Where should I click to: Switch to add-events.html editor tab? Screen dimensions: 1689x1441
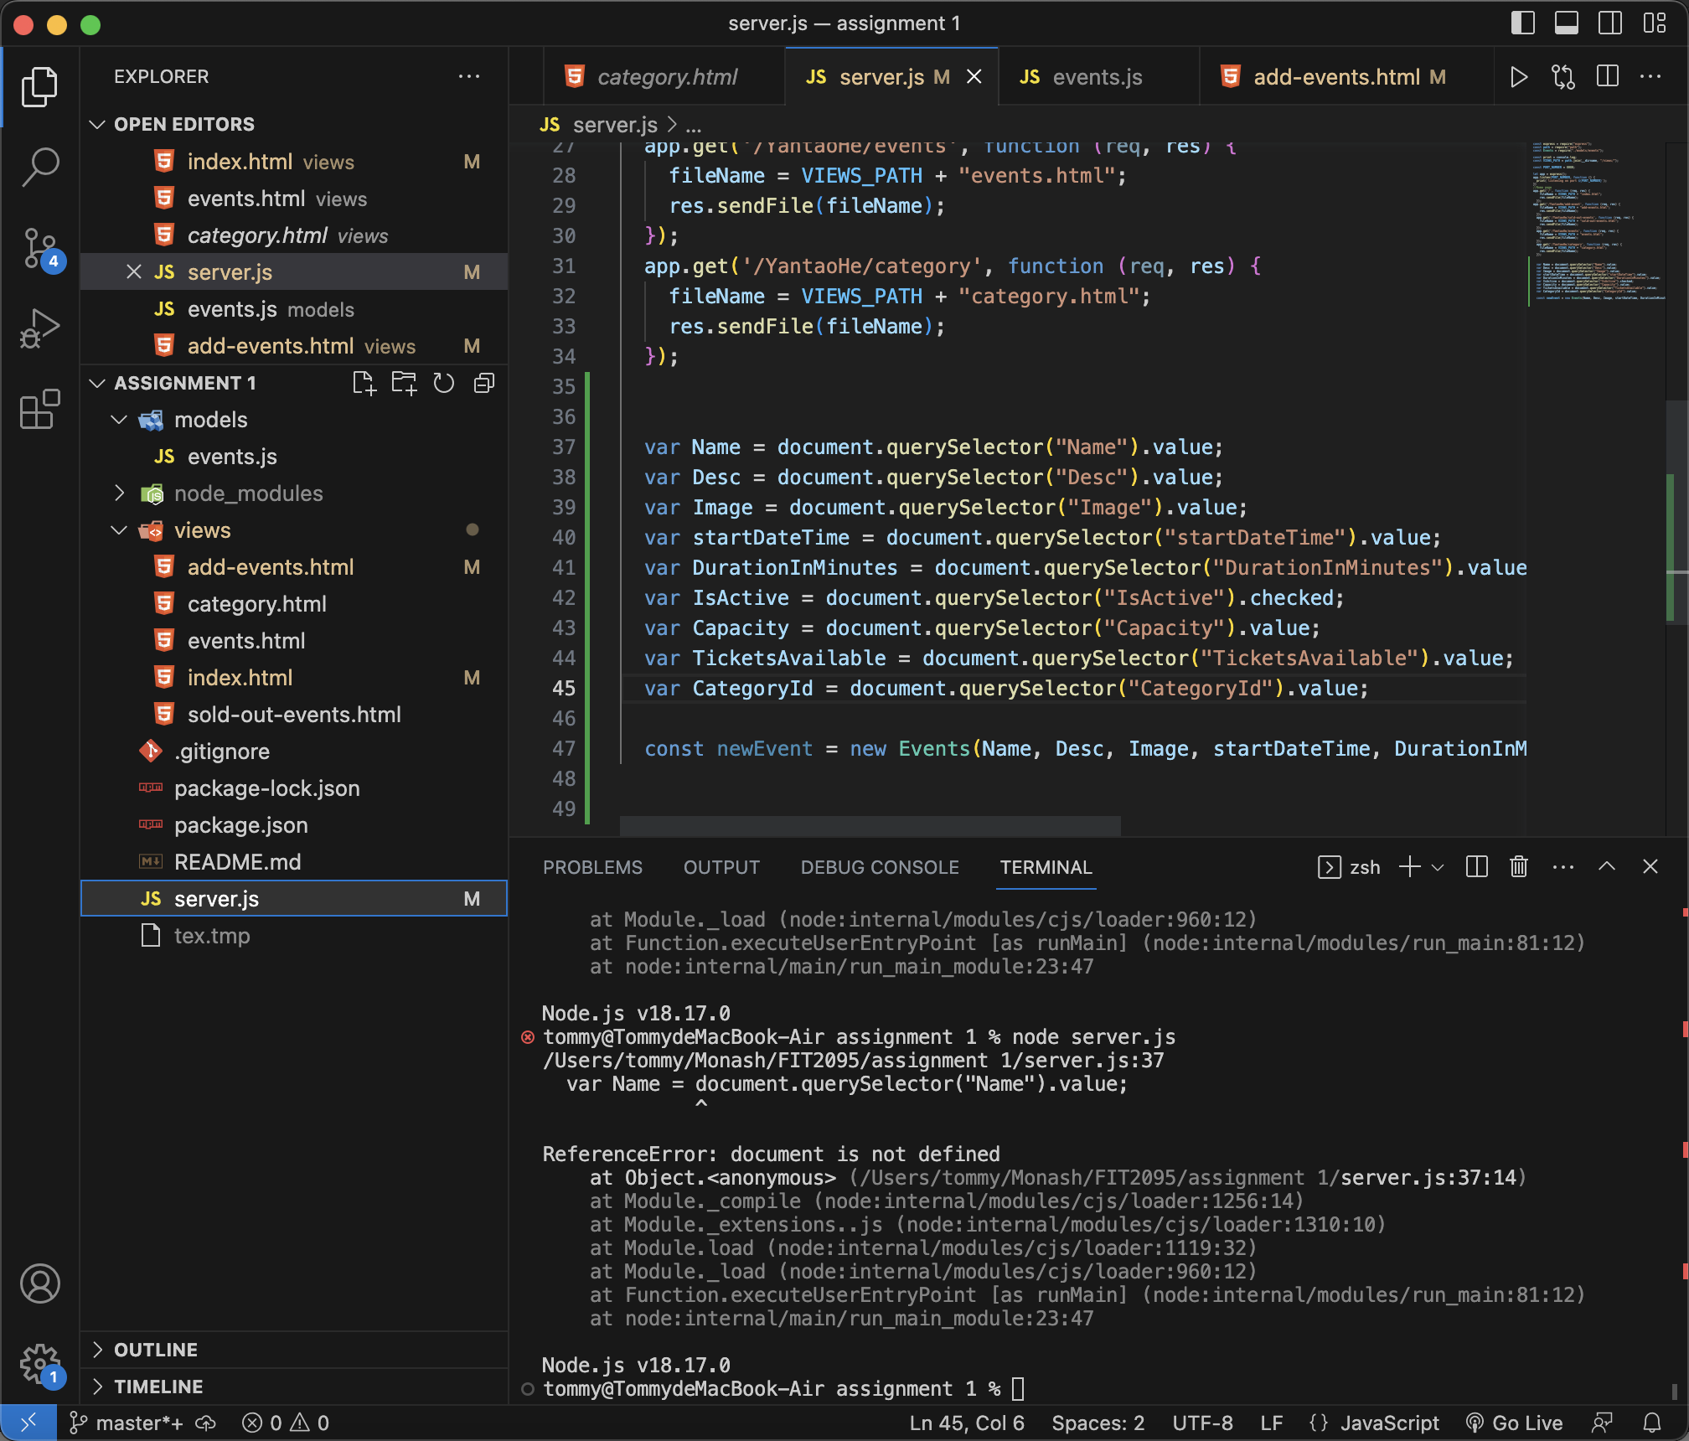pyautogui.click(x=1346, y=77)
